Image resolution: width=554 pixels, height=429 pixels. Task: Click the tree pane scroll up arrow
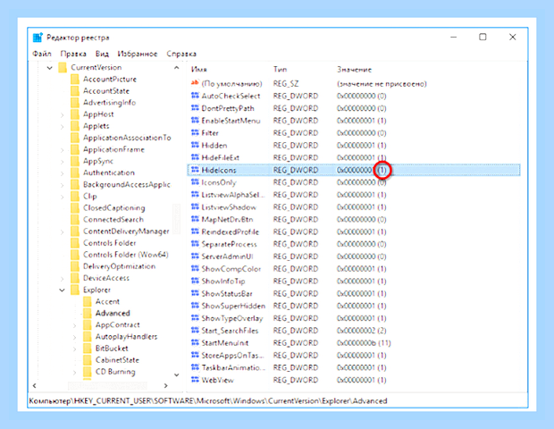(177, 68)
